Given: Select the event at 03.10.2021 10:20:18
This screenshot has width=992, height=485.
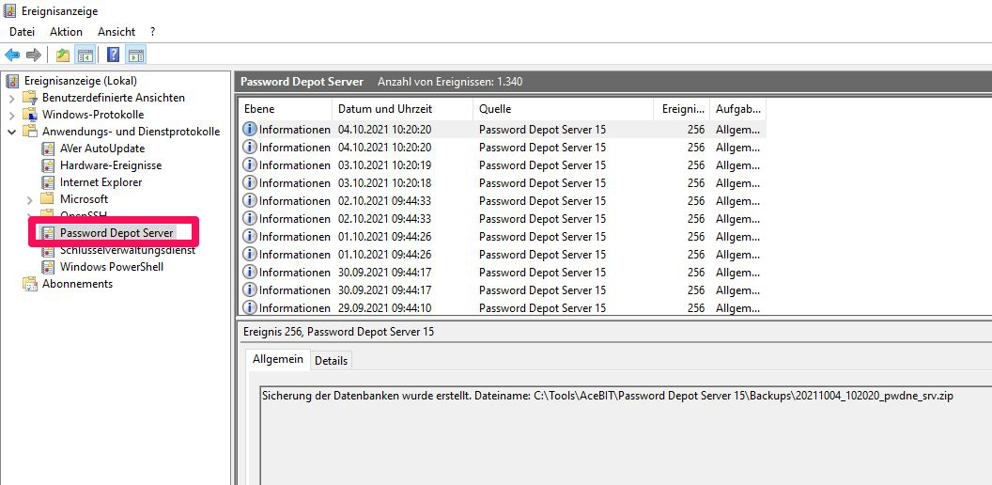Looking at the screenshot, I should point(503,183).
